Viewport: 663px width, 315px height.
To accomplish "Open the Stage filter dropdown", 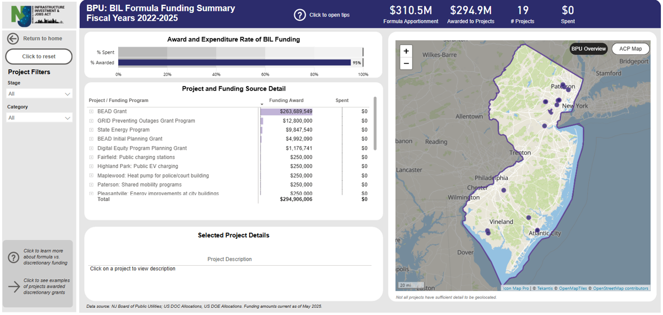I will coord(39,94).
